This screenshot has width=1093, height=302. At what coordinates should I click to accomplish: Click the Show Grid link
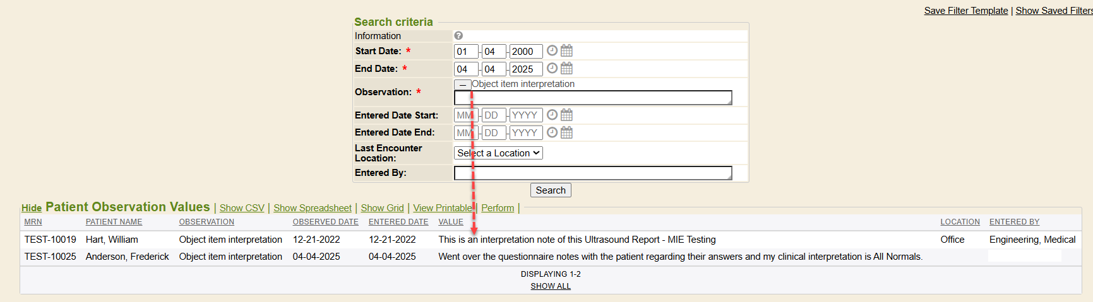click(382, 208)
